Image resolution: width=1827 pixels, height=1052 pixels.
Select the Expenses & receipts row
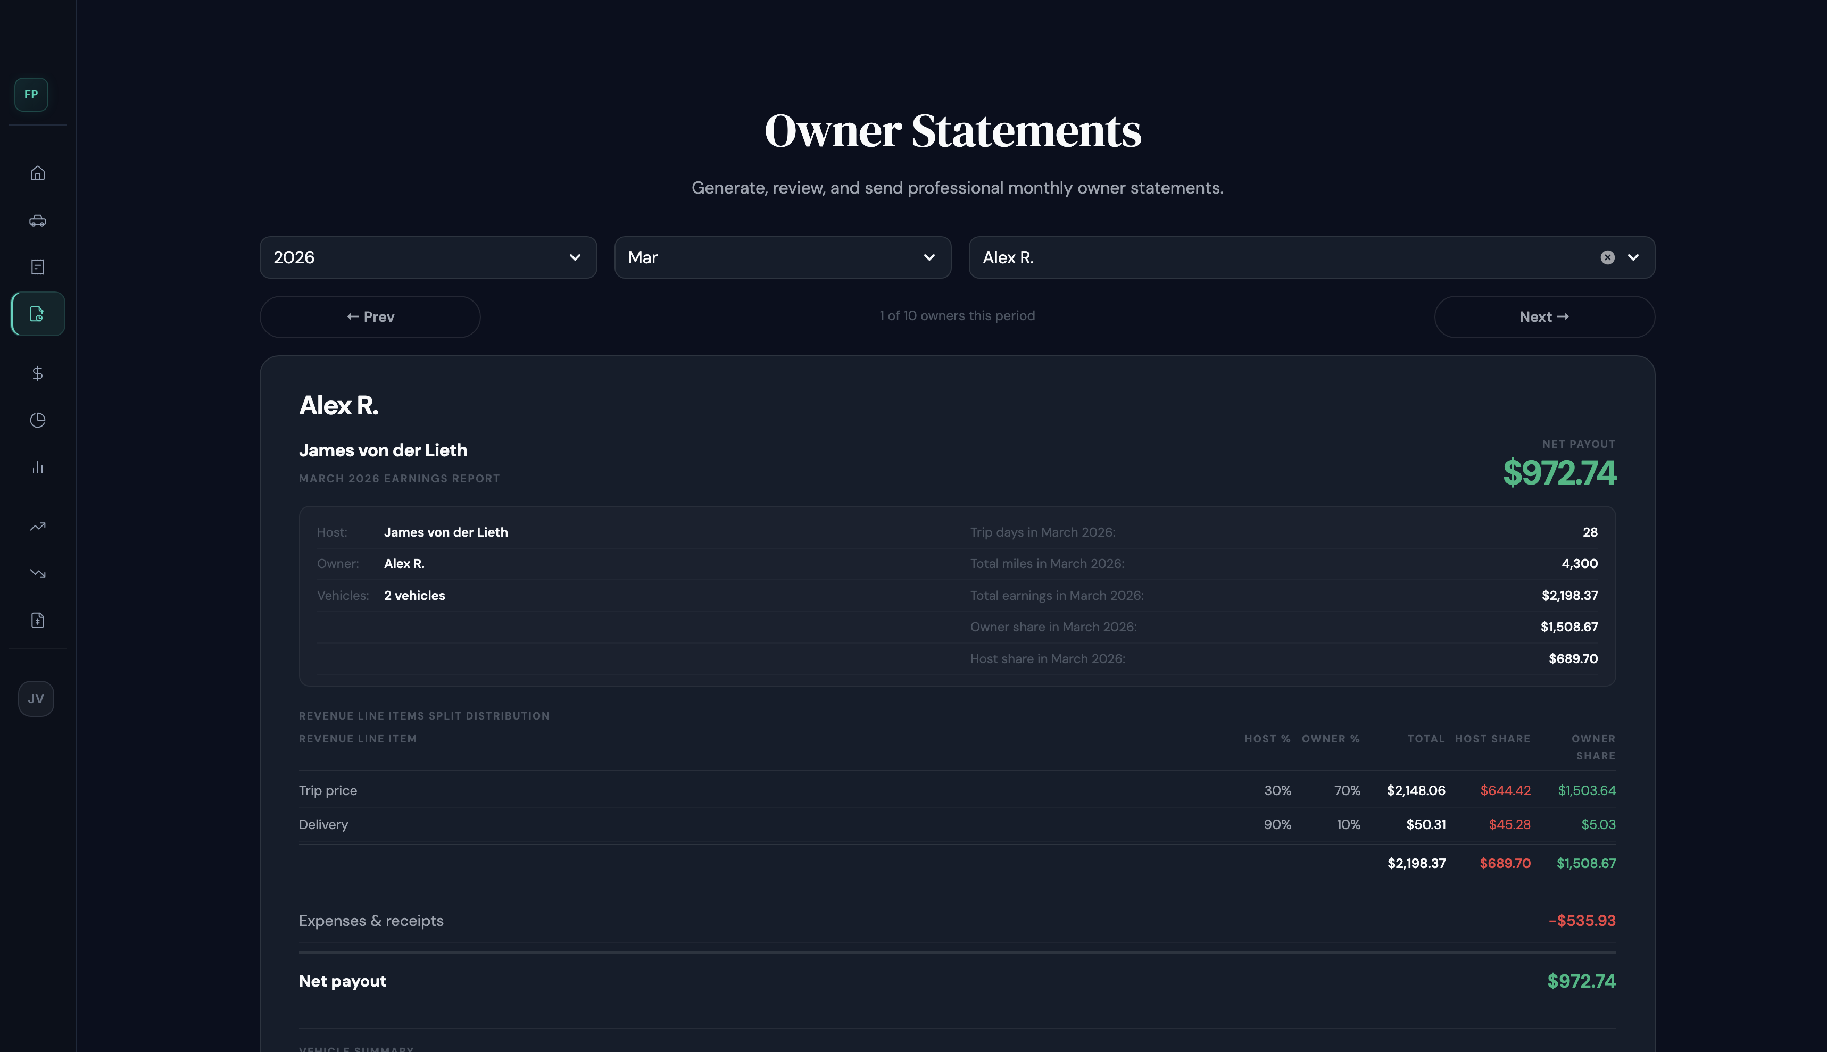click(371, 921)
